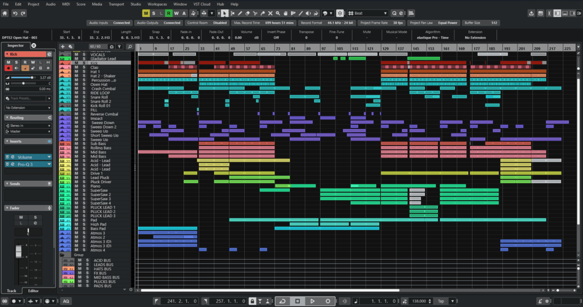Viewport: 583px width, 307px height.
Task: Click the track search magnifier icon
Action: (x=130, y=47)
